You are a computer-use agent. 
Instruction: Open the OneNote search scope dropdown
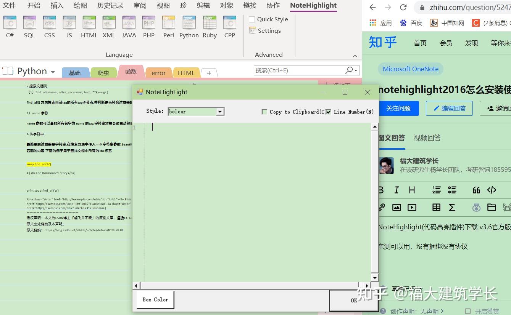click(356, 70)
